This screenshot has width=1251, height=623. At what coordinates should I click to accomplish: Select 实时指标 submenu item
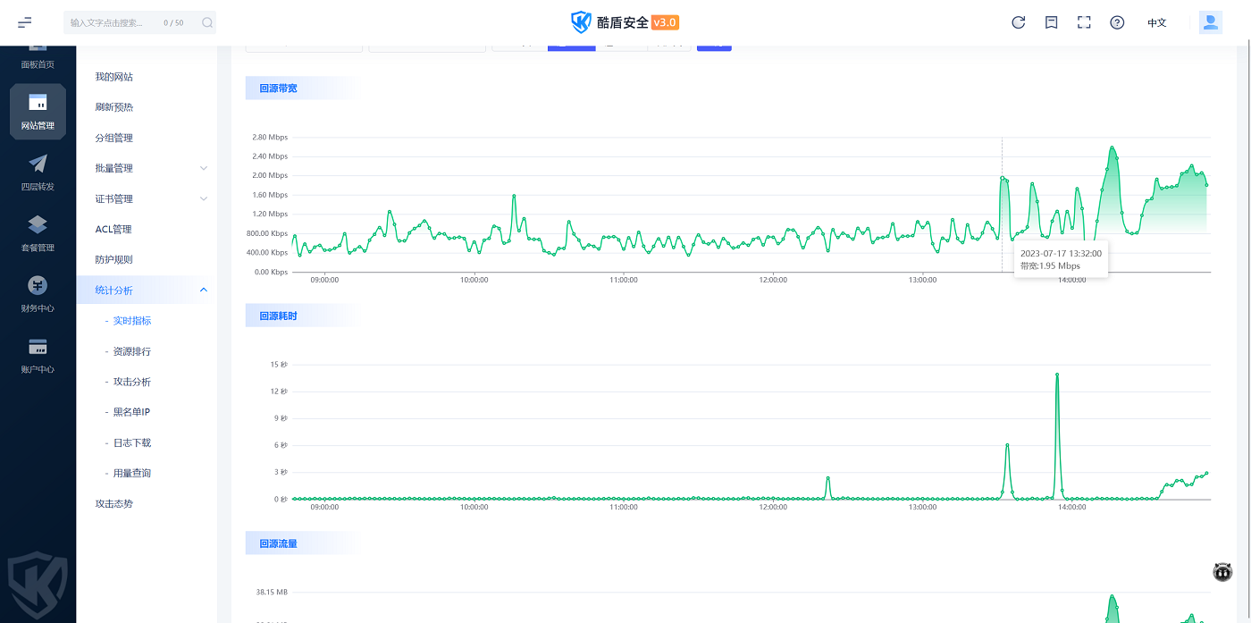[x=132, y=320]
